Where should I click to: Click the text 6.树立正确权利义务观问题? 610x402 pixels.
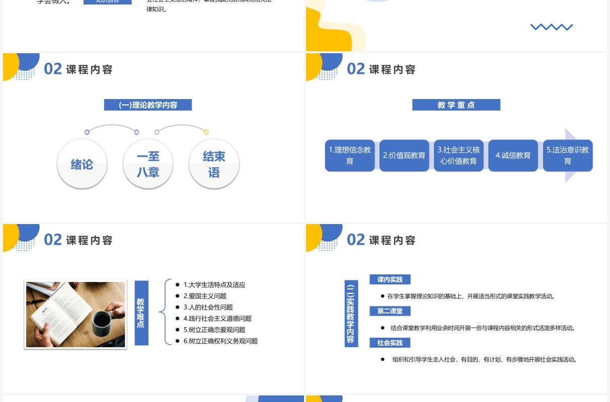[x=220, y=341]
